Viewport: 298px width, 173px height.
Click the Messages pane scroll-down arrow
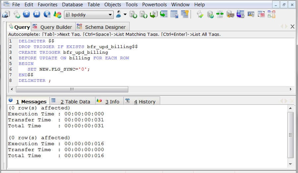[x=290, y=164]
